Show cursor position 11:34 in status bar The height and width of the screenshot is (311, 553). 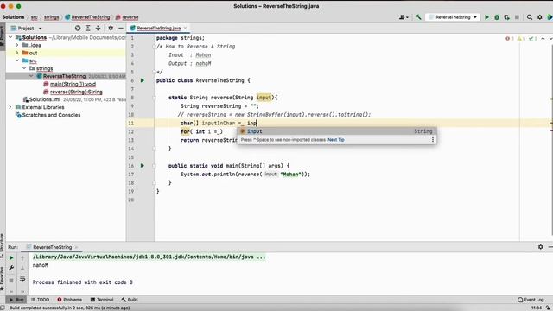point(536,308)
